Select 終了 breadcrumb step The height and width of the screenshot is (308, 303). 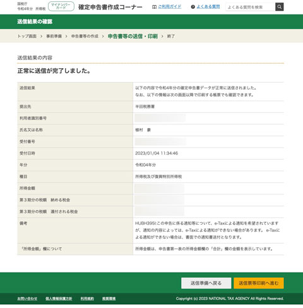tap(171, 36)
